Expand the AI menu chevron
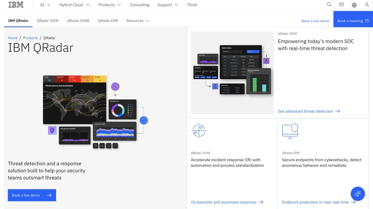This screenshot has width=373, height=209. [x=49, y=5]
